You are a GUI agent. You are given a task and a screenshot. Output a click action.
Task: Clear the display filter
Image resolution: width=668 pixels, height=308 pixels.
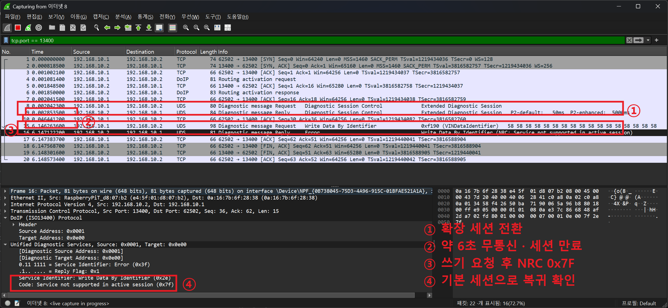coord(629,40)
